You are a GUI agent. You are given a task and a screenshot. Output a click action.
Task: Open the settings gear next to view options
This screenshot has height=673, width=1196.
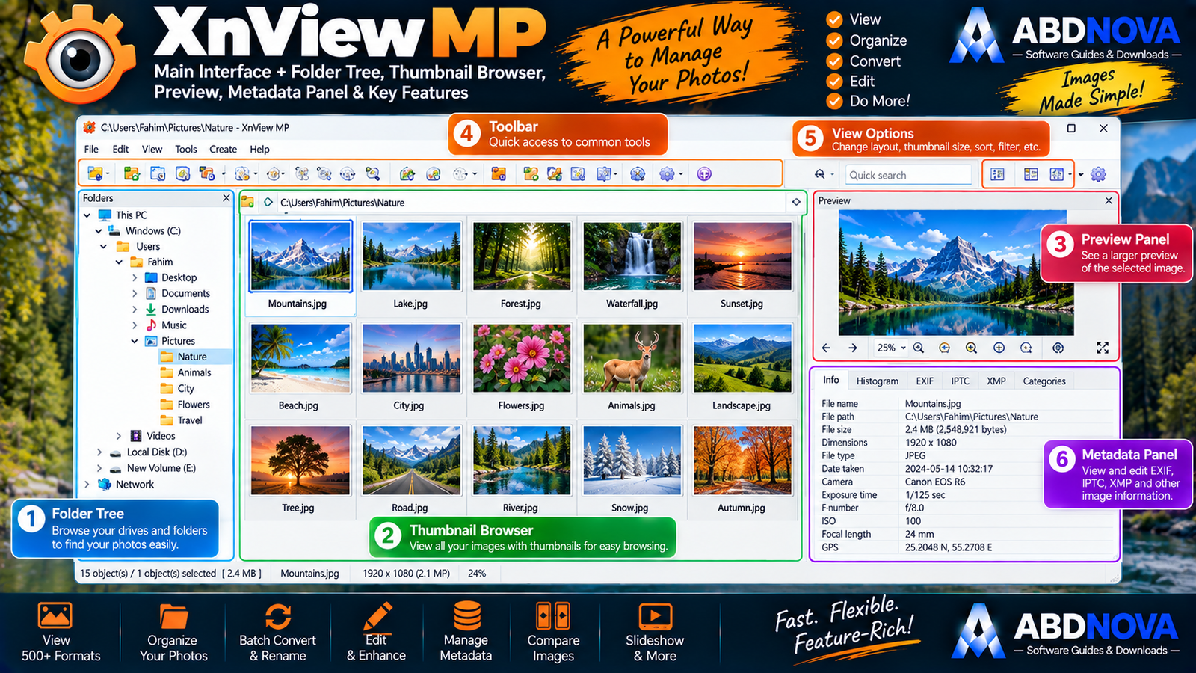click(1098, 174)
